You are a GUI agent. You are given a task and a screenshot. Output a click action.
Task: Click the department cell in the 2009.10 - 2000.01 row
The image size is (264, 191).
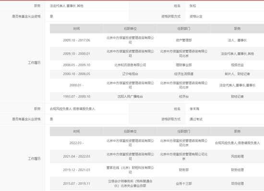[184, 54]
